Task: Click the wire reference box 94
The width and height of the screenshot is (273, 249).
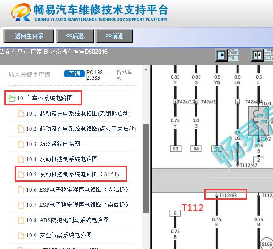Action: [196, 149]
